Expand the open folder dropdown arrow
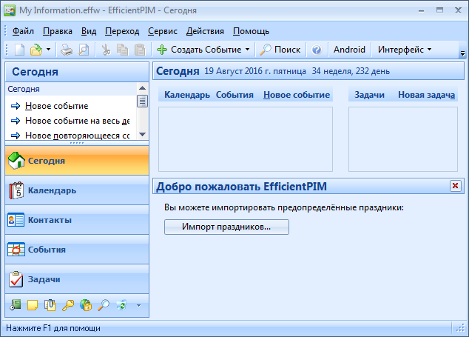This screenshot has height=337, width=469. 48,50
